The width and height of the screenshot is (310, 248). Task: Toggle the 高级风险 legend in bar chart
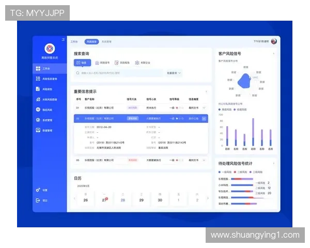pyautogui.click(x=225, y=110)
